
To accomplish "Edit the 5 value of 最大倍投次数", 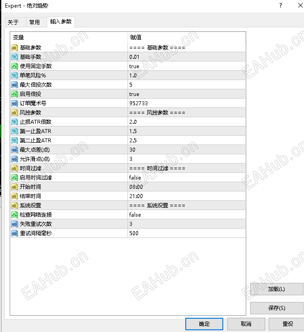I will (x=187, y=85).
